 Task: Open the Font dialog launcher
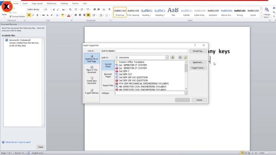(x=71, y=21)
